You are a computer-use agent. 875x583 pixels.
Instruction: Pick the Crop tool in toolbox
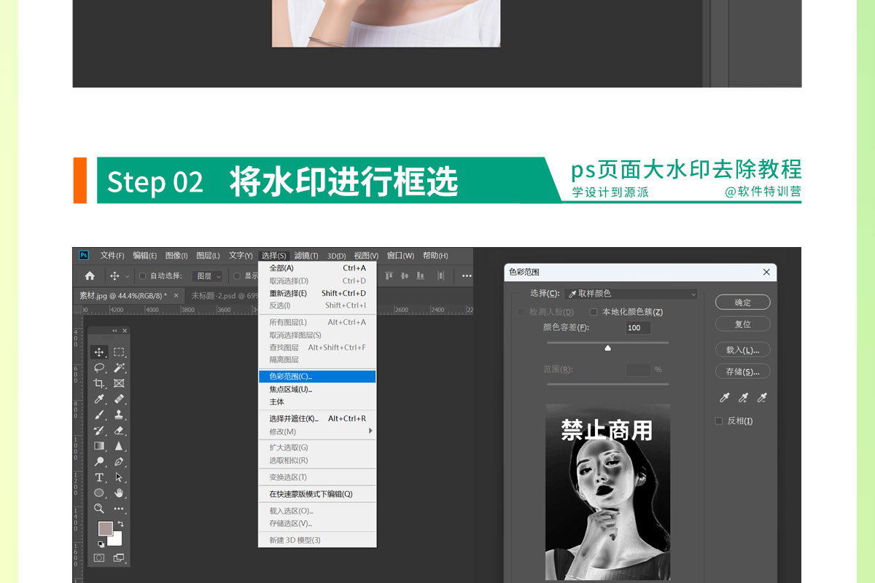pyautogui.click(x=99, y=383)
